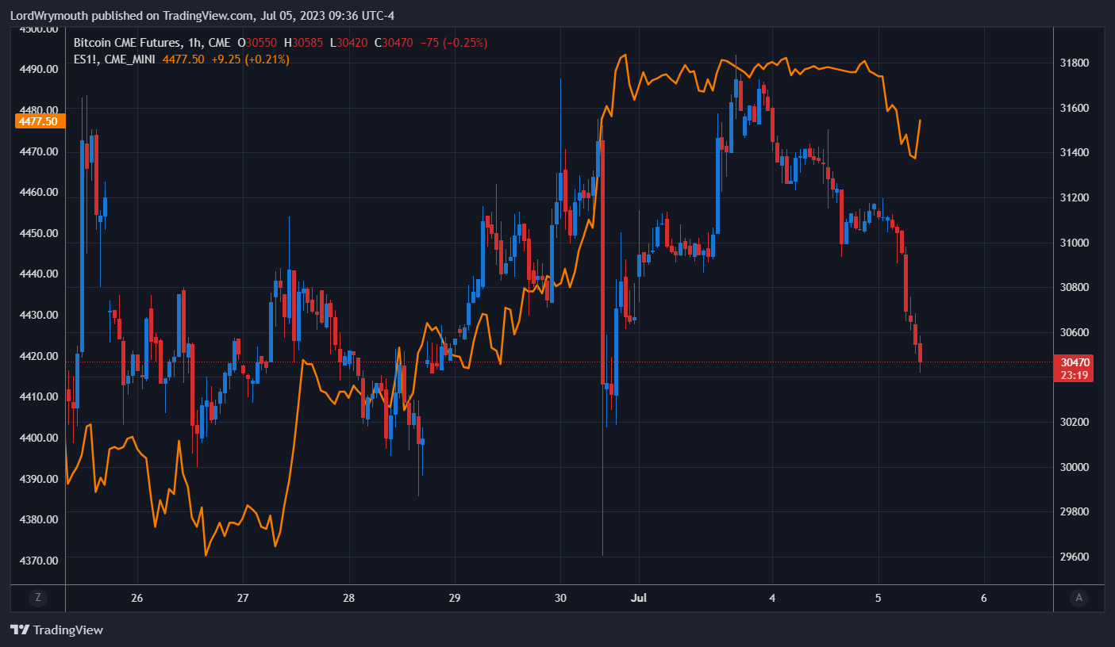Viewport: 1115px width, 647px height.
Task: Click the 31000 label on right price scale
Action: tap(1074, 243)
